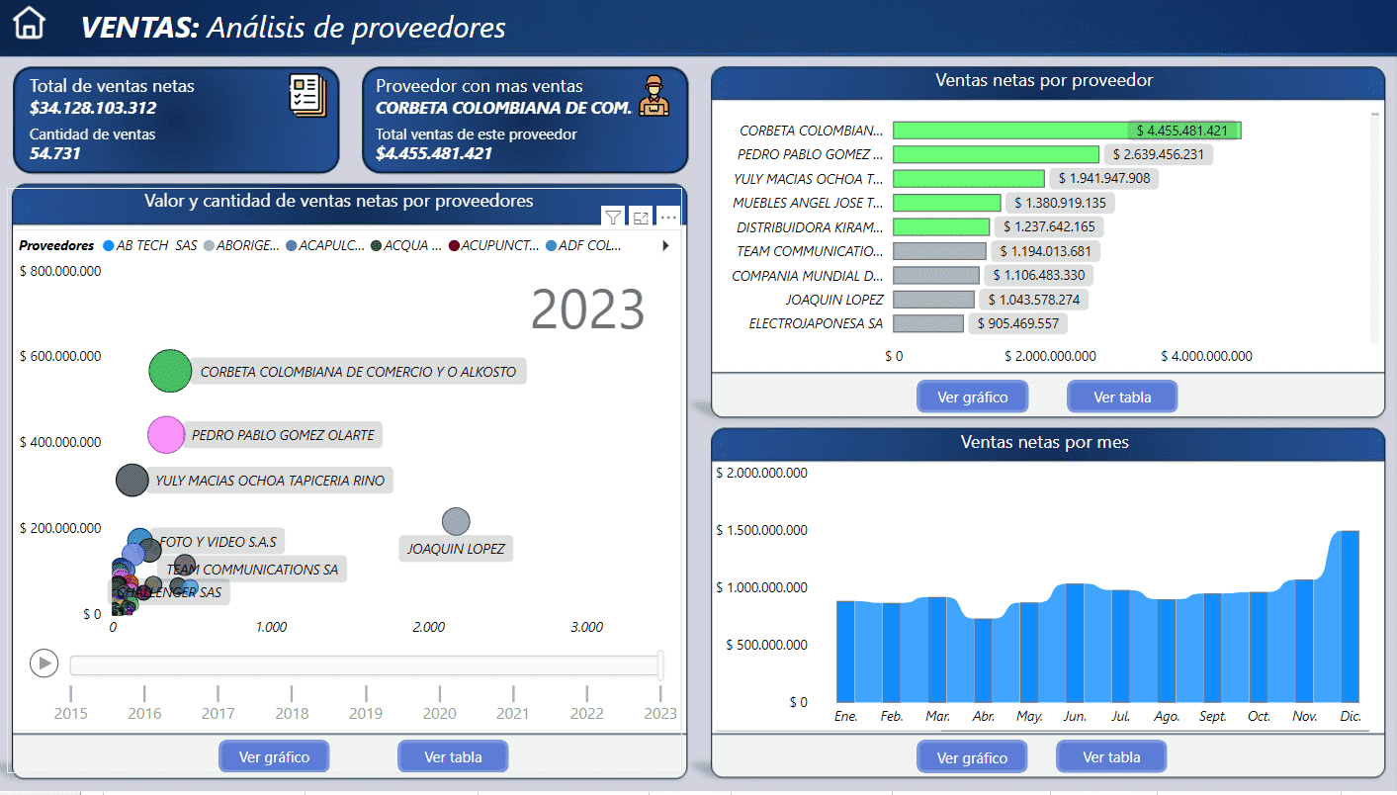Select JOAQUIN LOPEZ bar in supplier chart
This screenshot has width=1397, height=795.
tap(934, 299)
